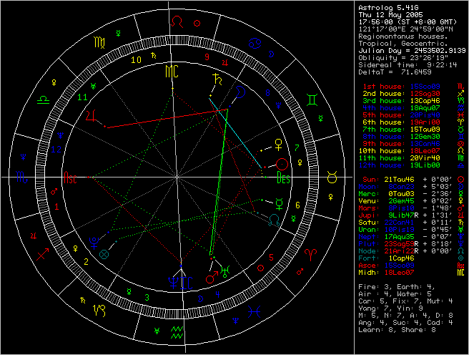
Task: Select the large yellow Taurus sign on outer ring
Action: 332,175
